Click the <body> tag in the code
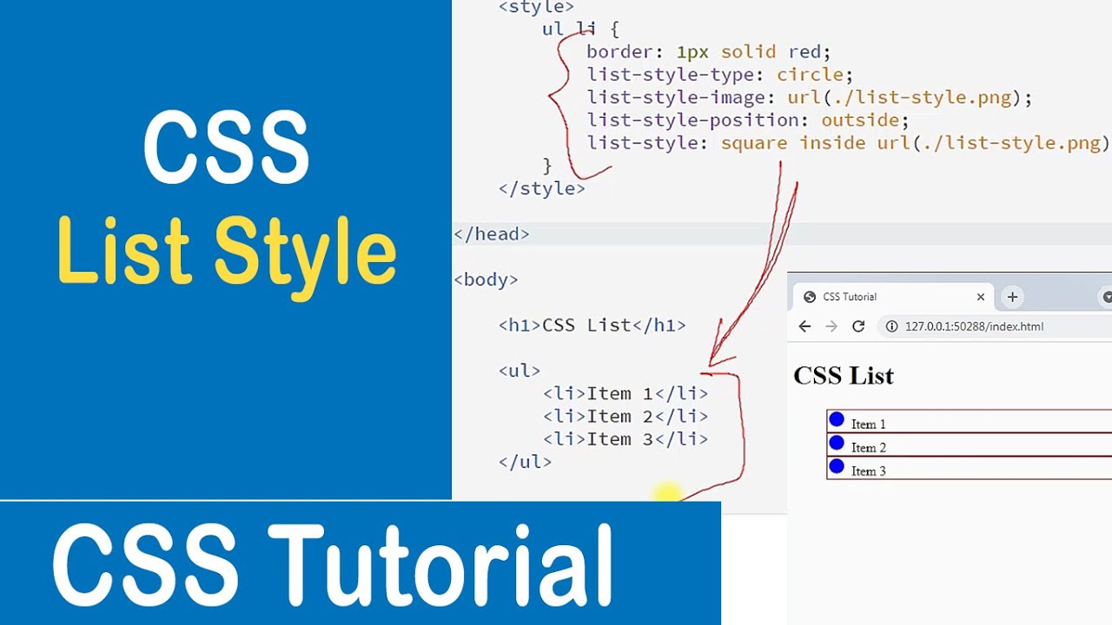The width and height of the screenshot is (1112, 625). tap(486, 280)
